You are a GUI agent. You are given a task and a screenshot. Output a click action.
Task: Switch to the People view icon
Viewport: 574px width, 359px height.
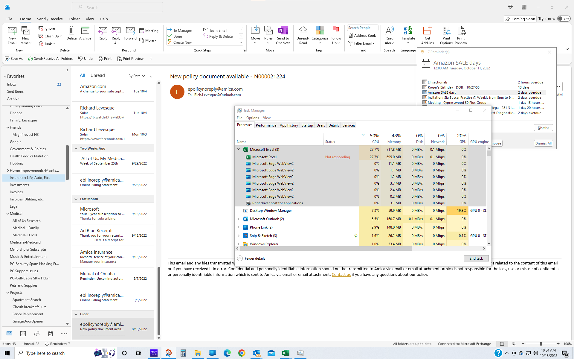[x=36, y=333]
